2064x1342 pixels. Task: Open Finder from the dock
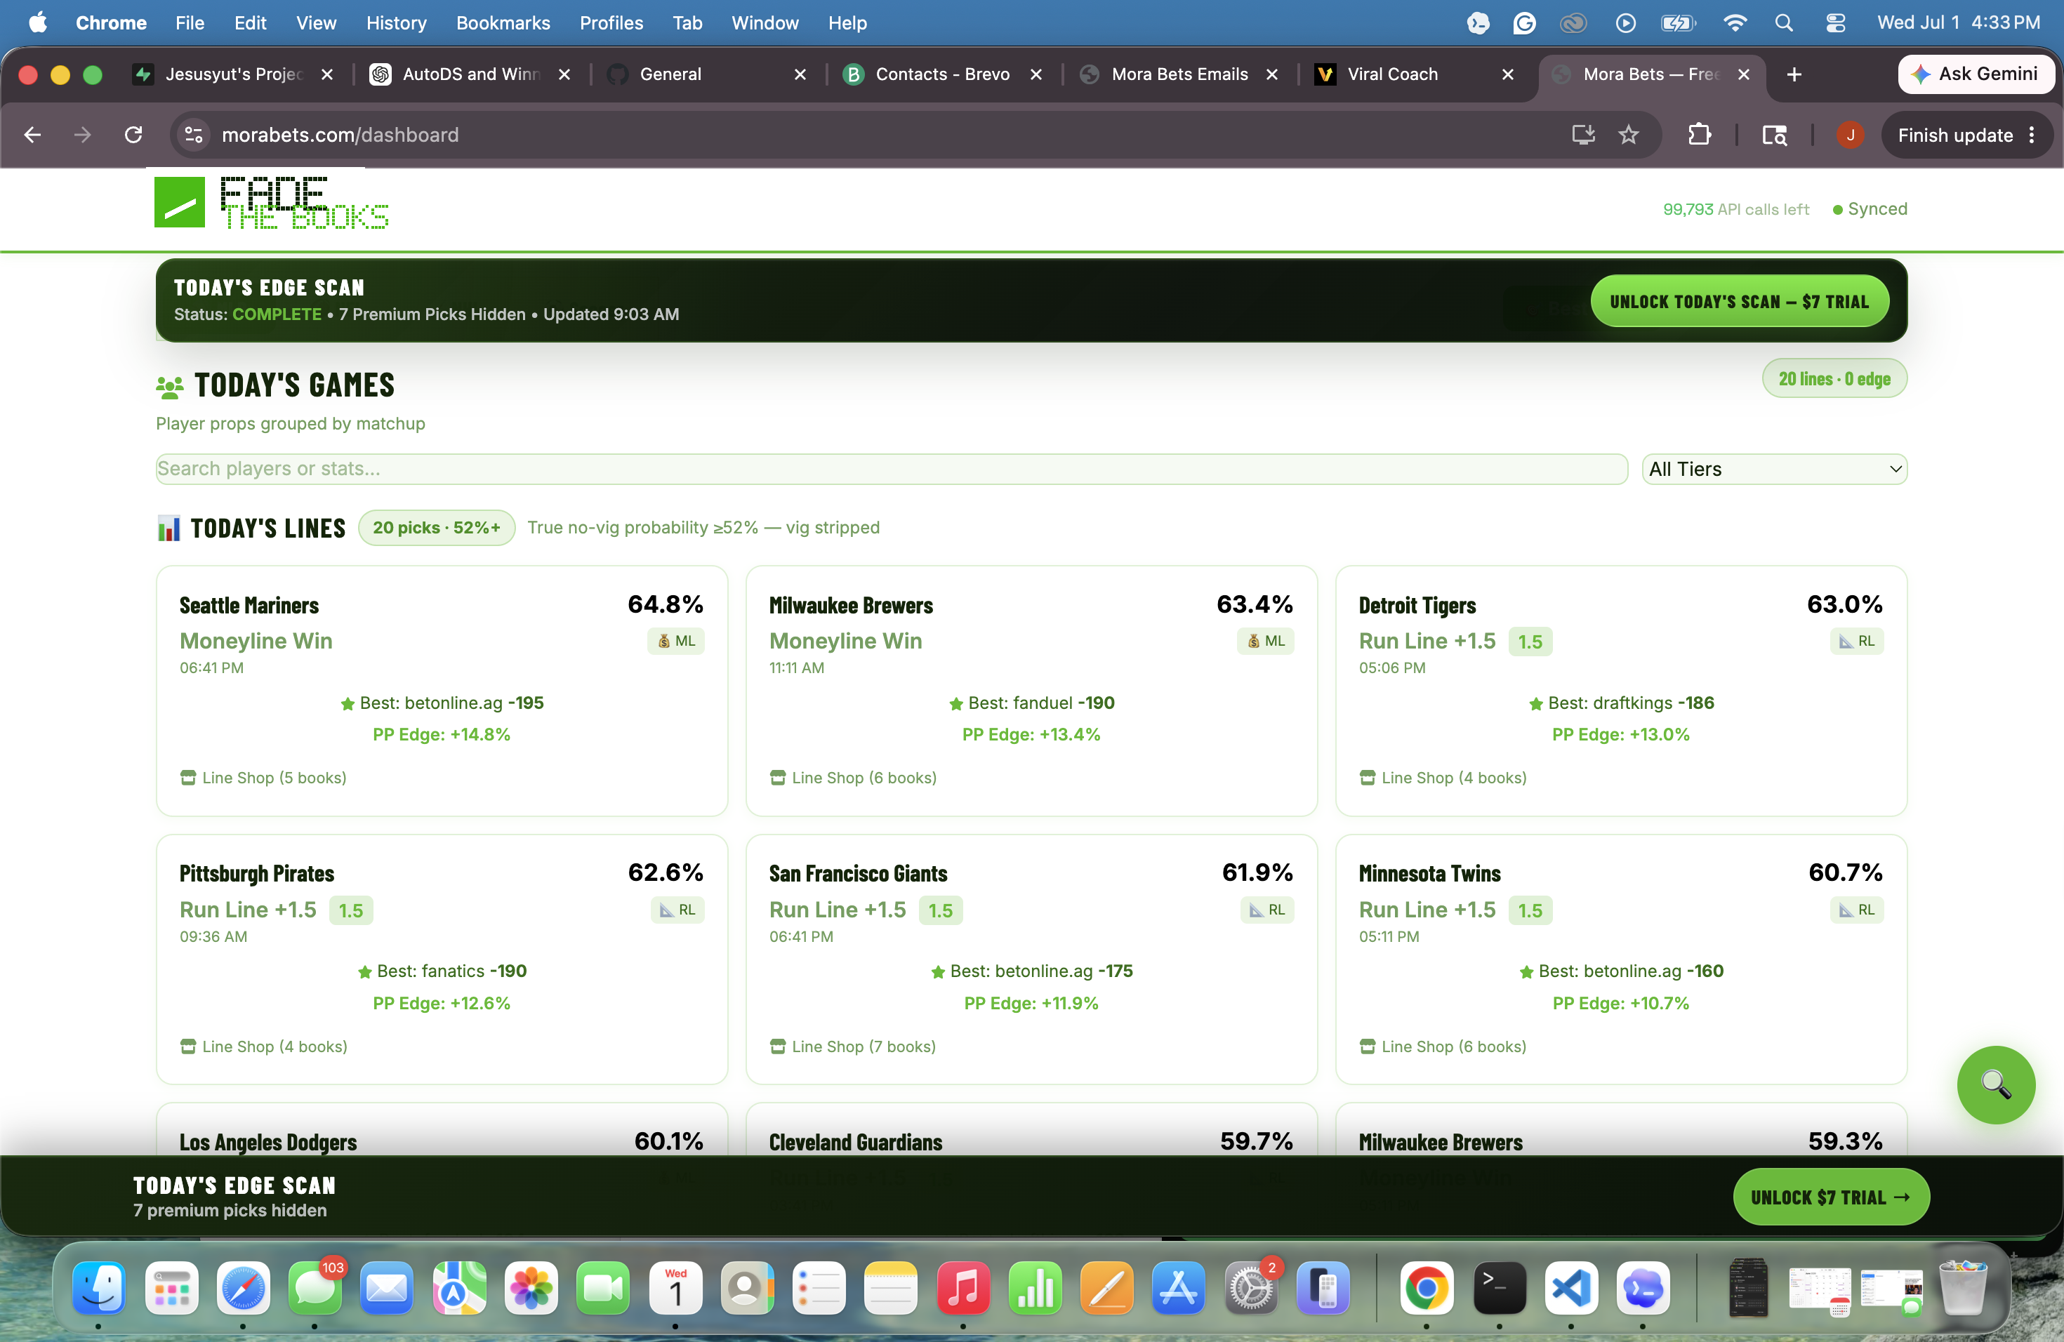99,1287
